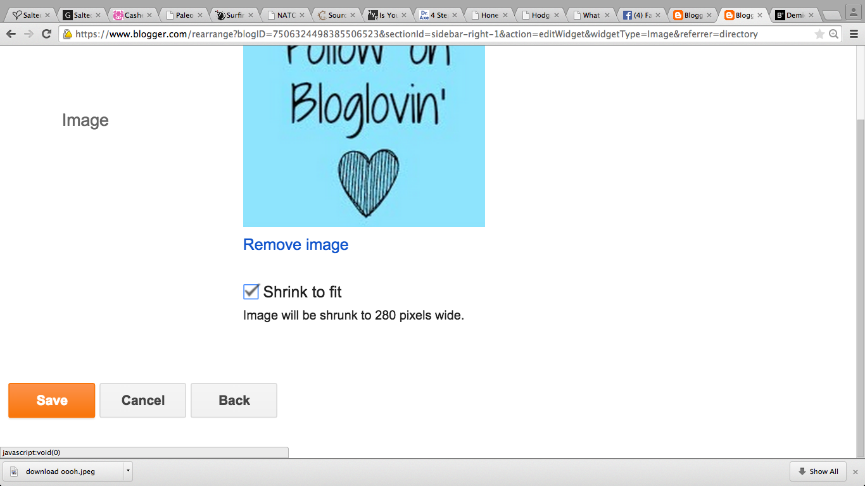Click the secure lock icon before the URL

(67, 34)
